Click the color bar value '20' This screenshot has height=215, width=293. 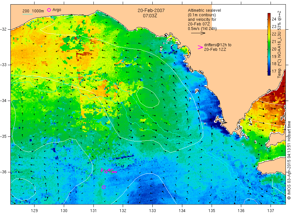point(274,49)
